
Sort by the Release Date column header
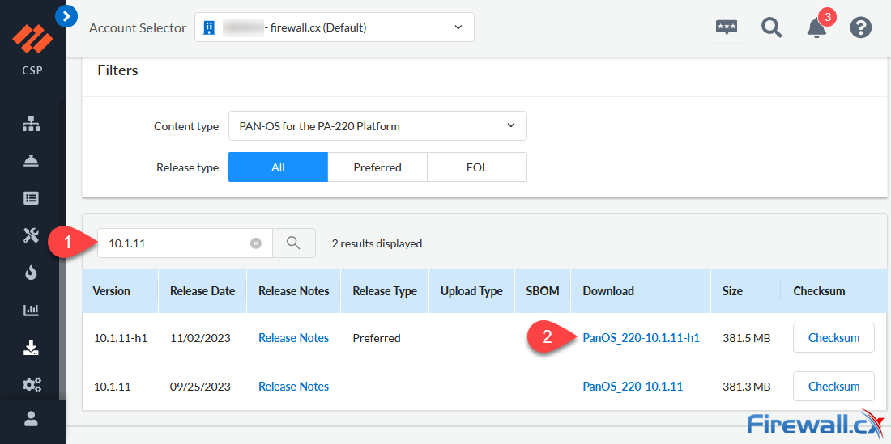pos(202,291)
